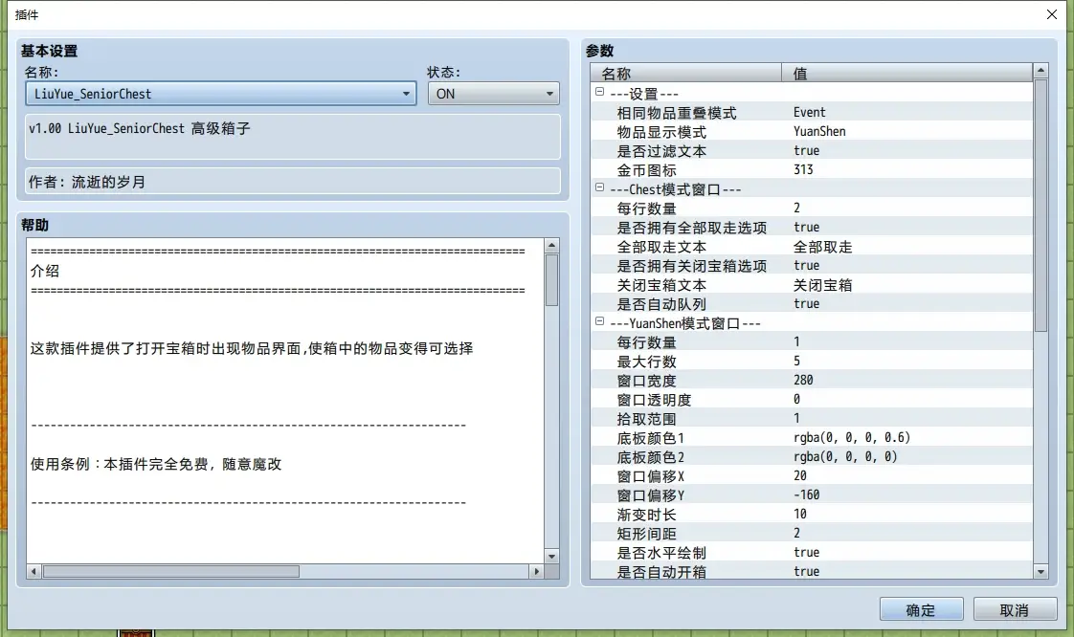Select the 是否自动队列 parameter row
Image resolution: width=1074 pixels, height=637 pixels.
coord(812,304)
